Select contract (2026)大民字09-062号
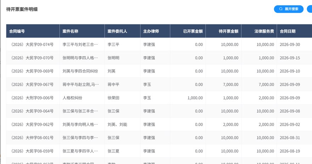Image resolution: width=312 pixels, height=164 pixels. coord(32,124)
